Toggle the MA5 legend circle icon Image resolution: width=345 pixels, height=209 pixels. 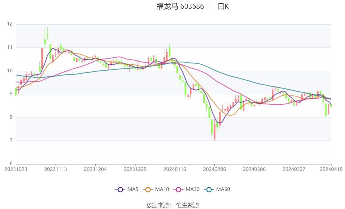(120, 190)
